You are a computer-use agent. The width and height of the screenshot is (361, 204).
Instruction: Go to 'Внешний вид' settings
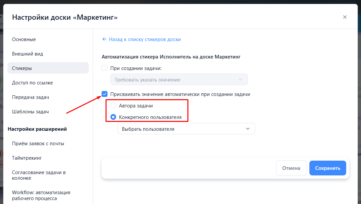click(x=48, y=54)
